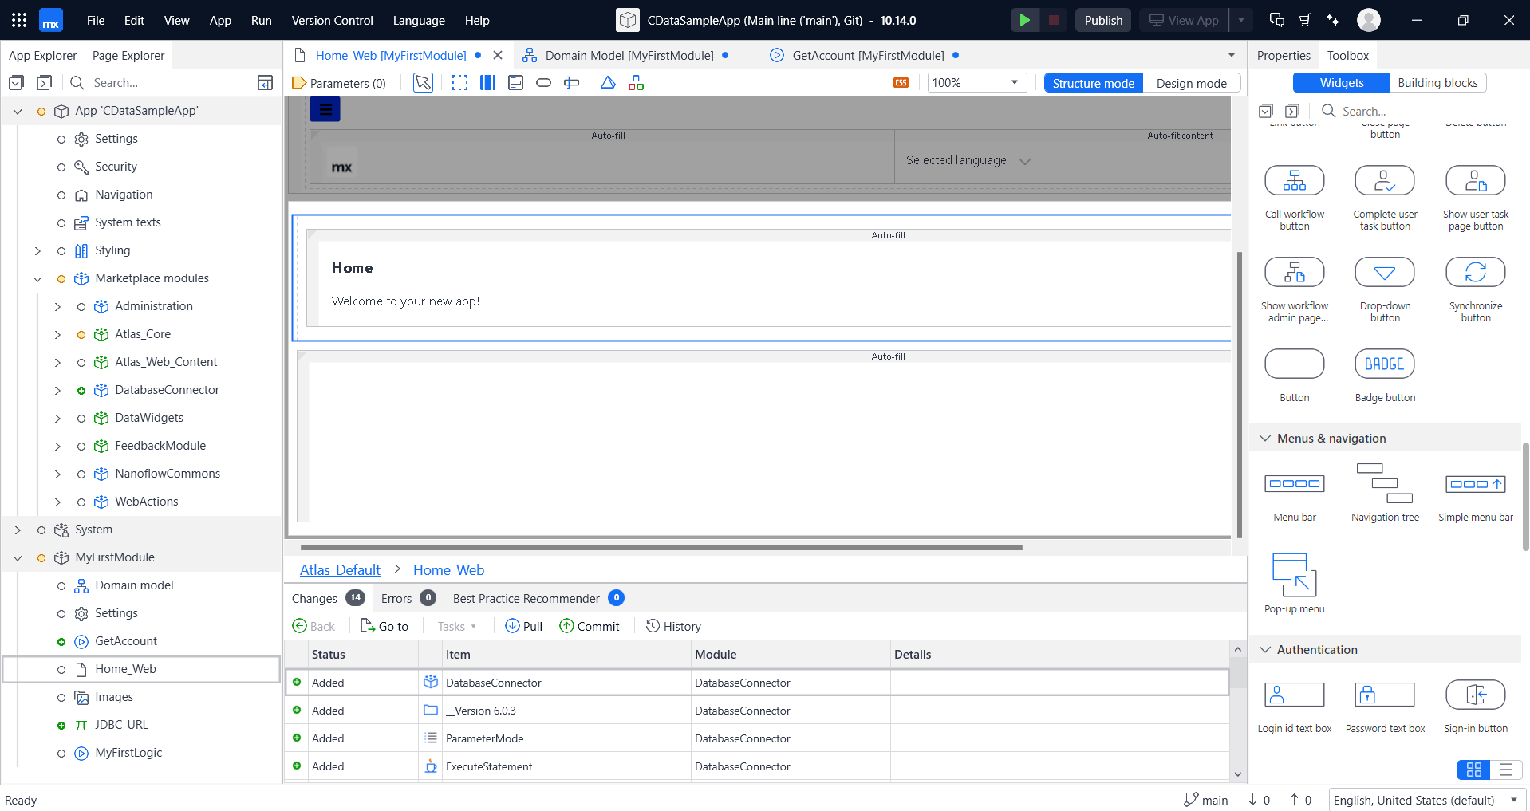The width and height of the screenshot is (1530, 811).
Task: Expand the DatabaseConnector module node
Action: (57, 391)
